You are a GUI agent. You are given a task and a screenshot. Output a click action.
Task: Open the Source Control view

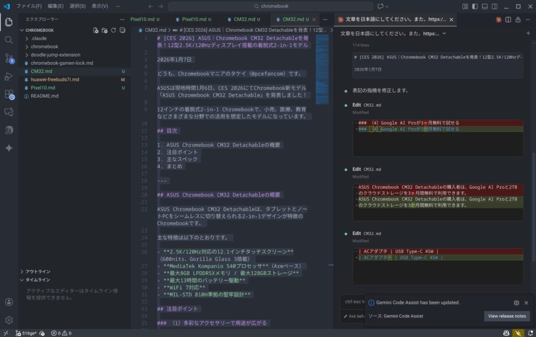pos(9,58)
